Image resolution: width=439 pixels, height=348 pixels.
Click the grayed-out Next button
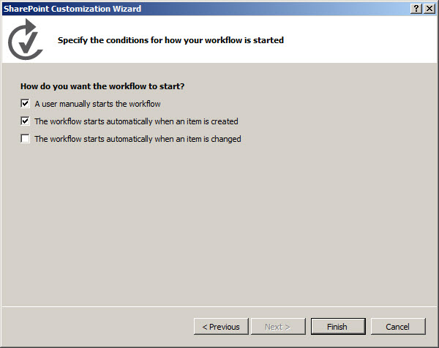(278, 327)
